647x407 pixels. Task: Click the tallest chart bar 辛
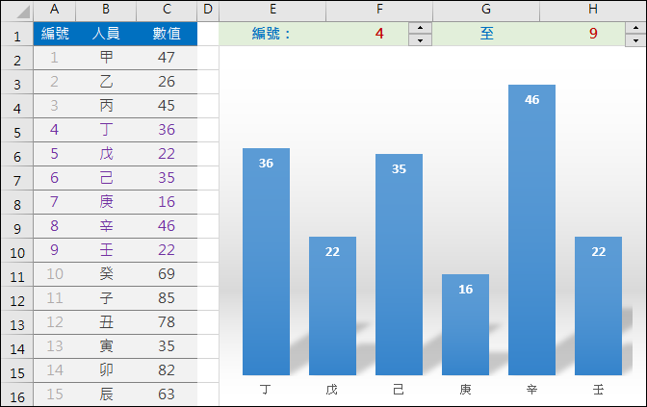(x=531, y=230)
